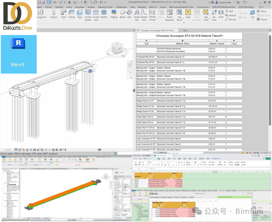Select the Mullion tool
Image resolution: width=272 pixels, height=222 pixels.
[x=104, y=14]
